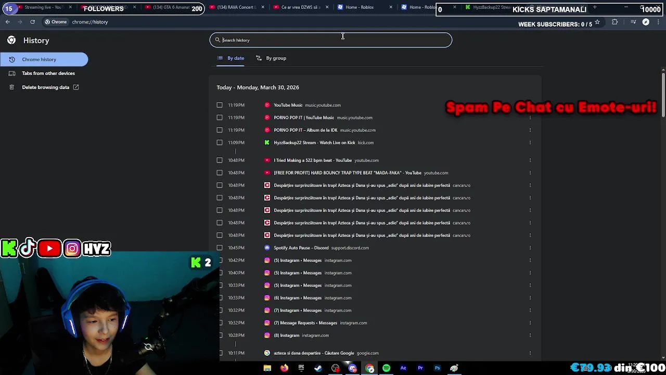The height and width of the screenshot is (375, 666).
Task: Launch Firefox from the taskbar
Action: [284, 368]
